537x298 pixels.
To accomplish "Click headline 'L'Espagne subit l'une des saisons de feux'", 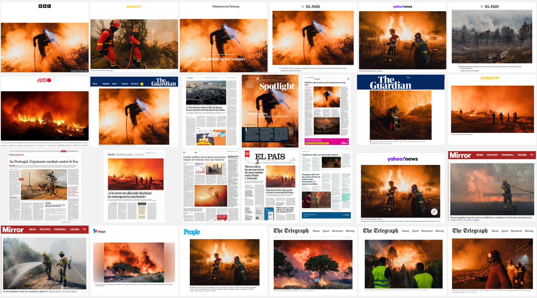I will (311, 180).
